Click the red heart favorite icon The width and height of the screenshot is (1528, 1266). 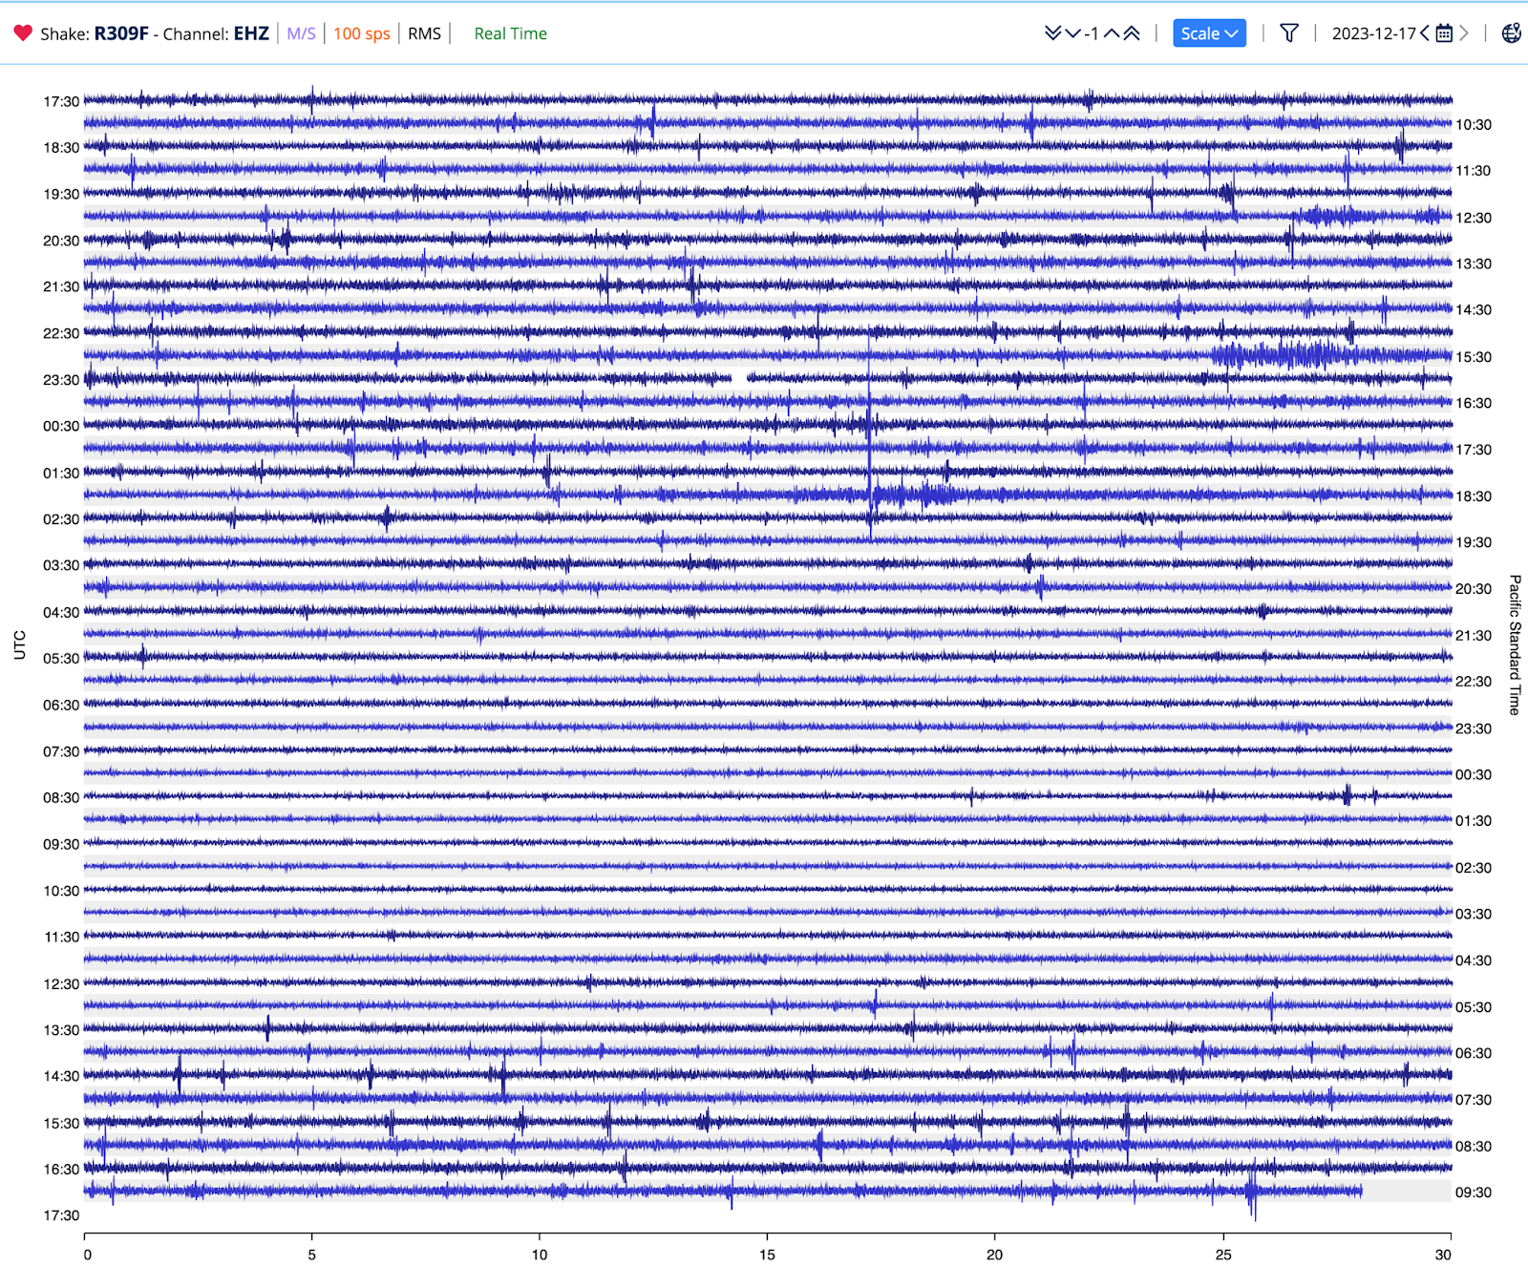[x=23, y=33]
